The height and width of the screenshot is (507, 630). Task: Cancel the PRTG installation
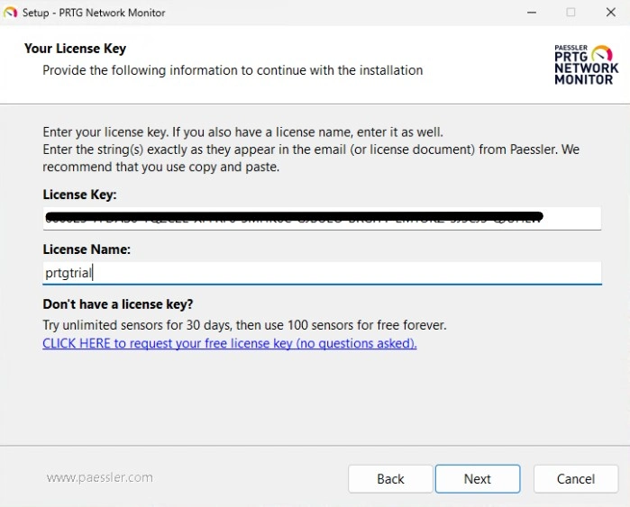pyautogui.click(x=575, y=479)
